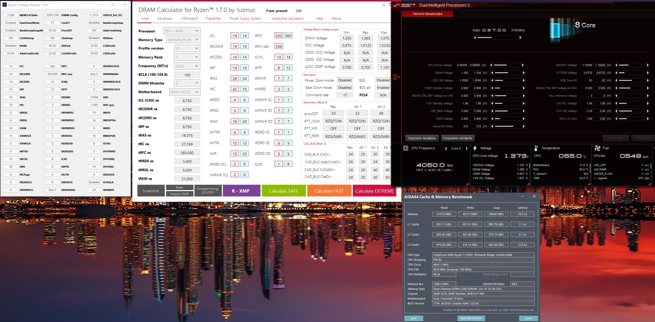This screenshot has width=655, height=322.
Task: Click previous core arrow beside Core 0
Action: (x=446, y=148)
